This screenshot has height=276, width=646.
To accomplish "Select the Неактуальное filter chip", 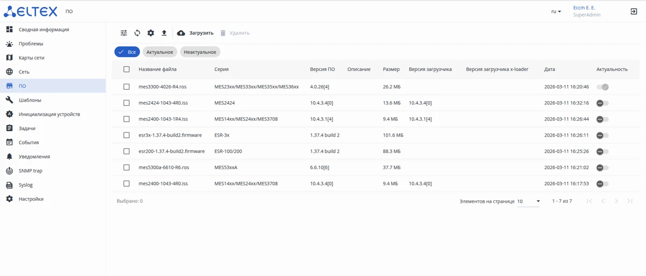I will pyautogui.click(x=200, y=52).
